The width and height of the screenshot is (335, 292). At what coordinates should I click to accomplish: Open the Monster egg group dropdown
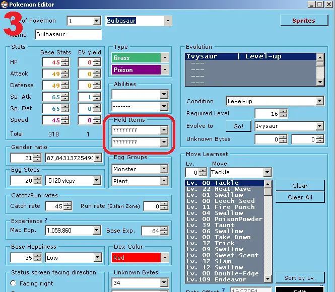click(x=164, y=169)
